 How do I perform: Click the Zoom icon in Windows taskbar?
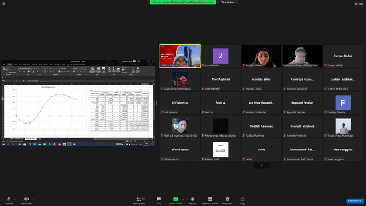click(x=74, y=144)
